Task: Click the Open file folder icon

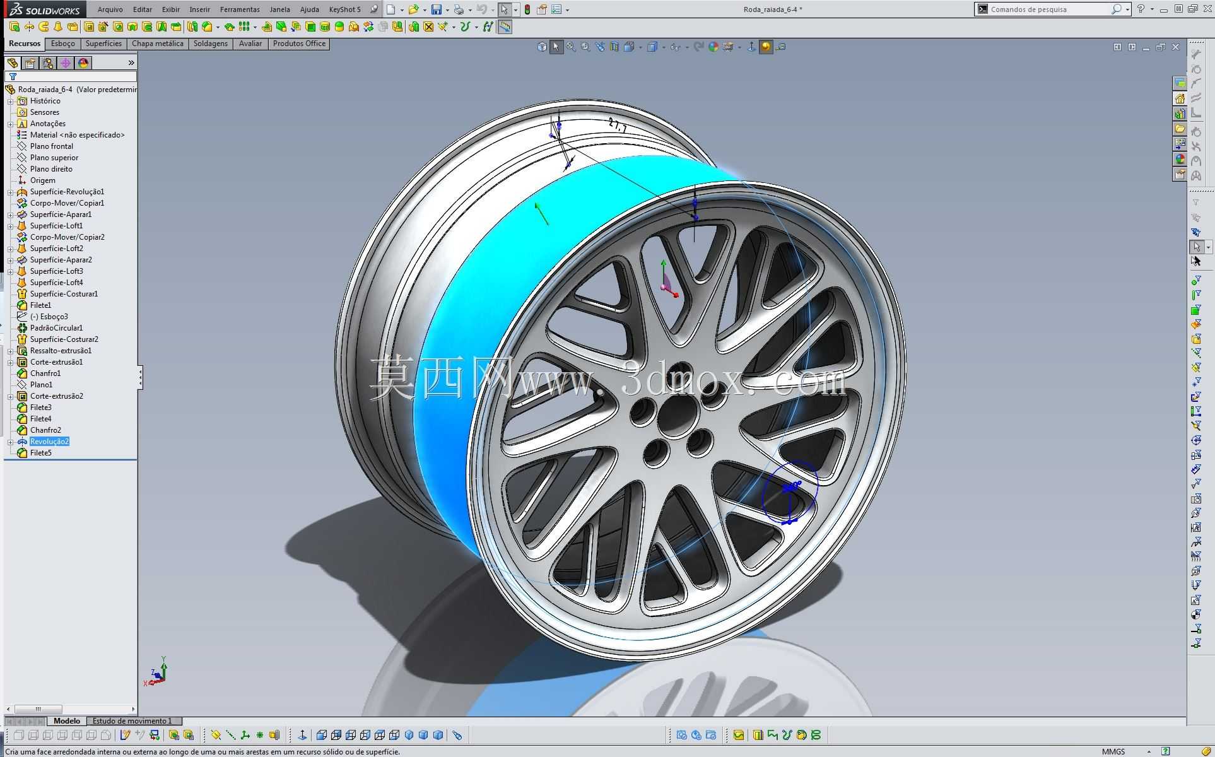Action: pyautogui.click(x=413, y=9)
